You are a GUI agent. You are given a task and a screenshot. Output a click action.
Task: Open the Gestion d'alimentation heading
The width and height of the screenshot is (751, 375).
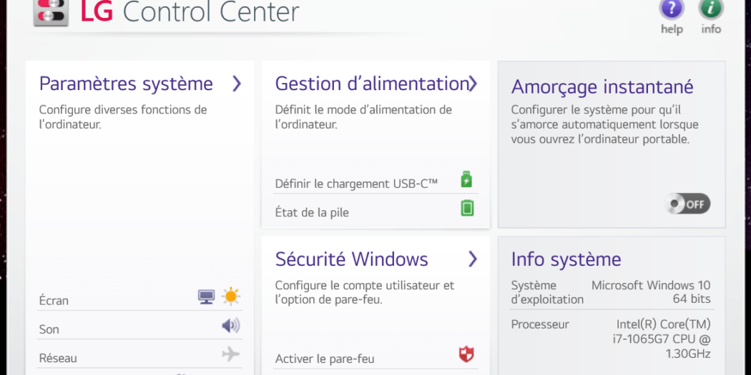tap(370, 84)
